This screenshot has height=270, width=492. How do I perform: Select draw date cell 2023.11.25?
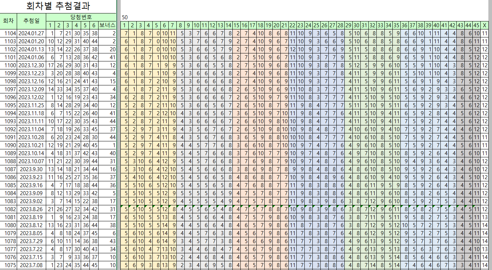click(x=31, y=105)
